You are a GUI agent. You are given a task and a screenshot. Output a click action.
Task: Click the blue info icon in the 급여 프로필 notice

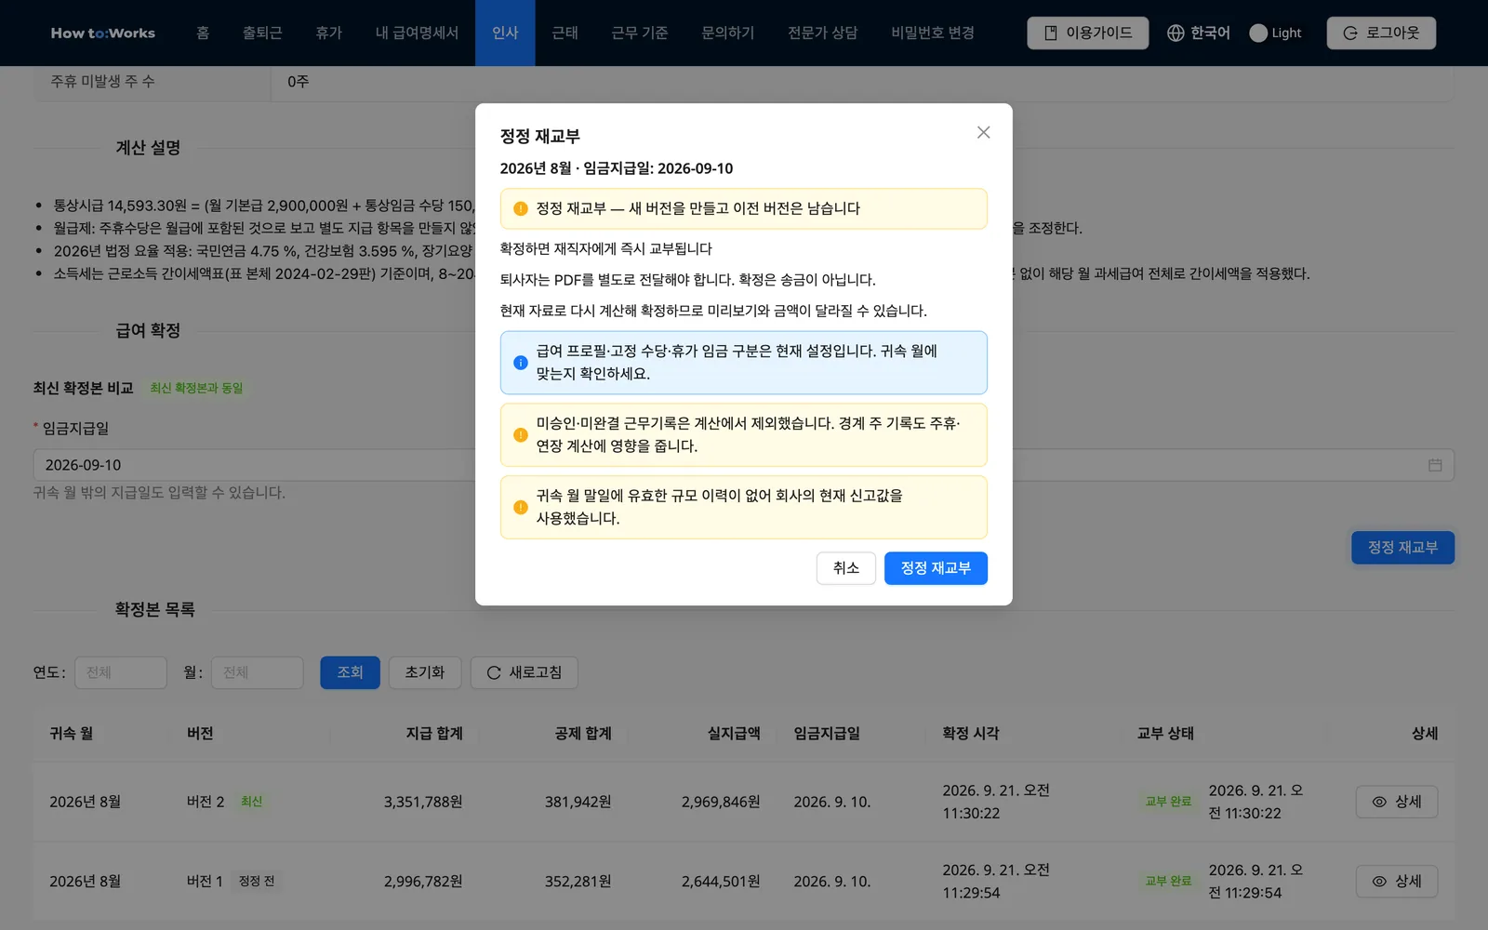pos(521,363)
